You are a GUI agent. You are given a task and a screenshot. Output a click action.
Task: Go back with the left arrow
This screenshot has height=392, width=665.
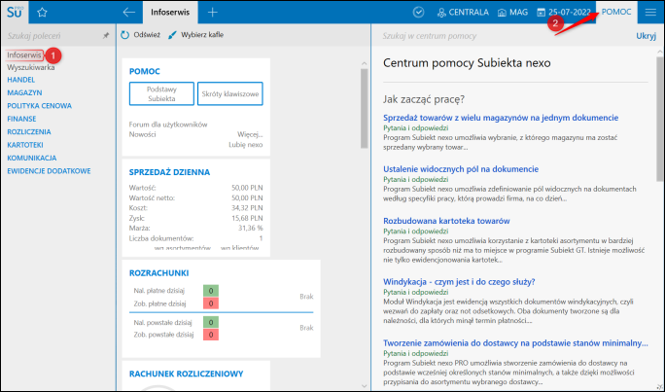(x=129, y=13)
